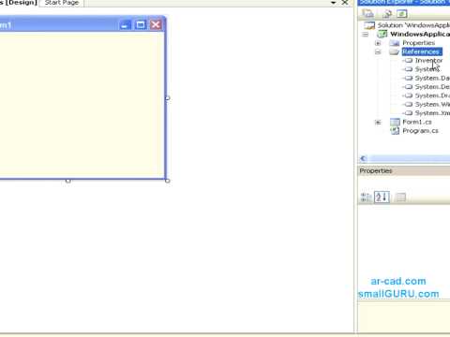Click the form file icon beside Form1.cs
Image resolution: width=450 pixels, height=337 pixels.
point(395,122)
